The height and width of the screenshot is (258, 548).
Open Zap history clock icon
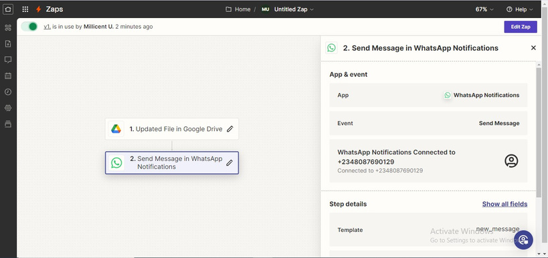pyautogui.click(x=8, y=92)
